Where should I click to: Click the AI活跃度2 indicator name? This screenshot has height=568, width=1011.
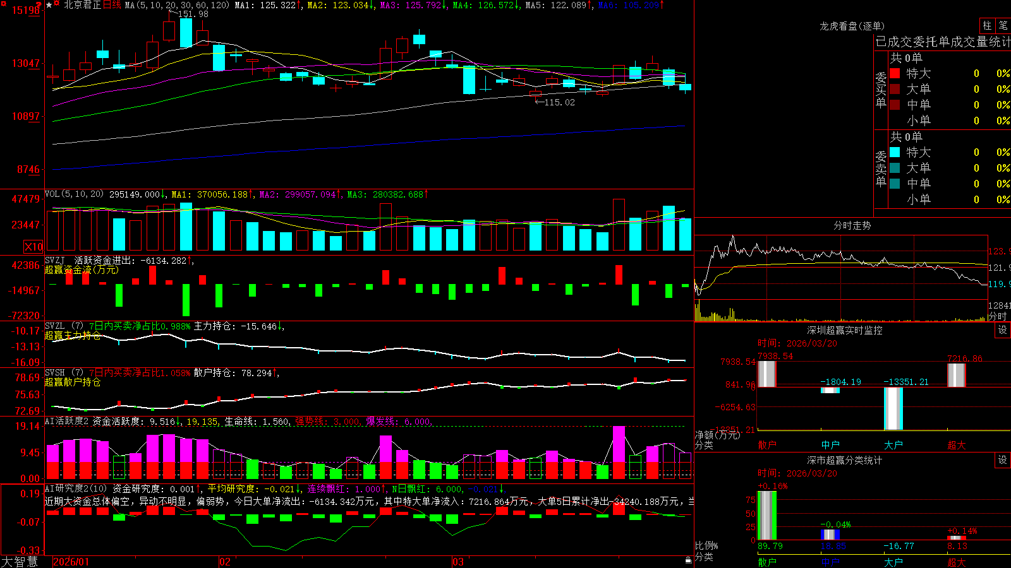click(x=67, y=421)
